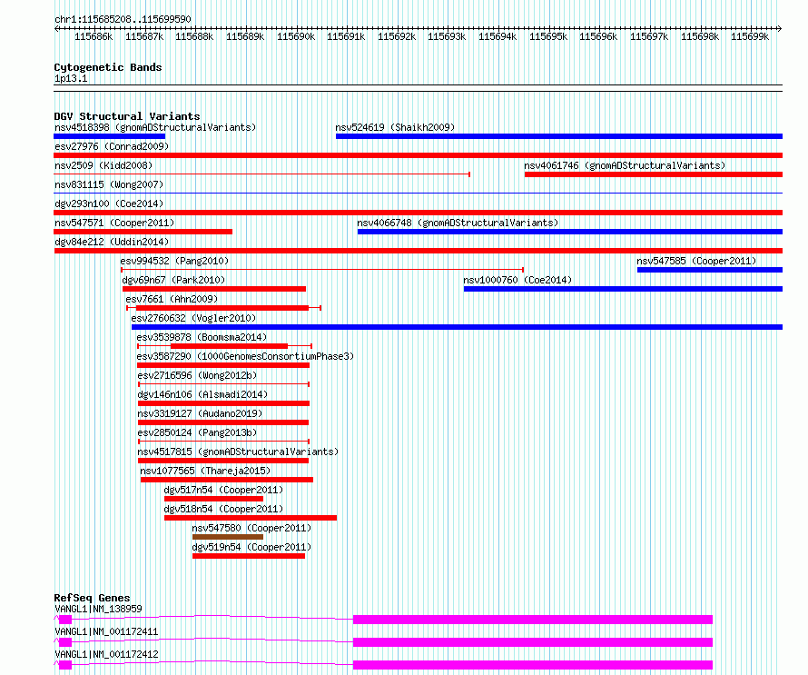Open esv3539878 (Boomsma2014) variant
808x675 pixels.
pos(224,346)
